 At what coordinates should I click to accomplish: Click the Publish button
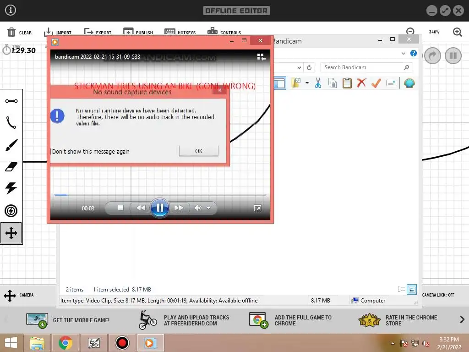pos(138,33)
